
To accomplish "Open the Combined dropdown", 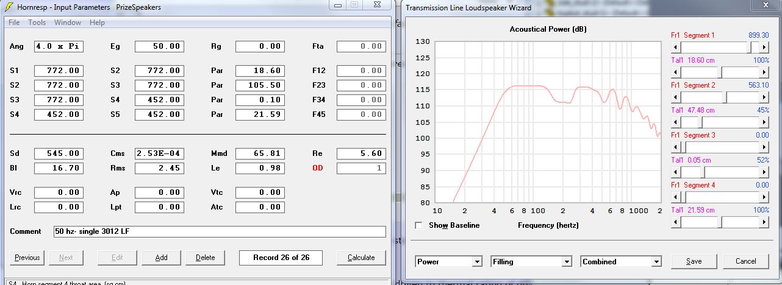I will pyautogui.click(x=621, y=262).
